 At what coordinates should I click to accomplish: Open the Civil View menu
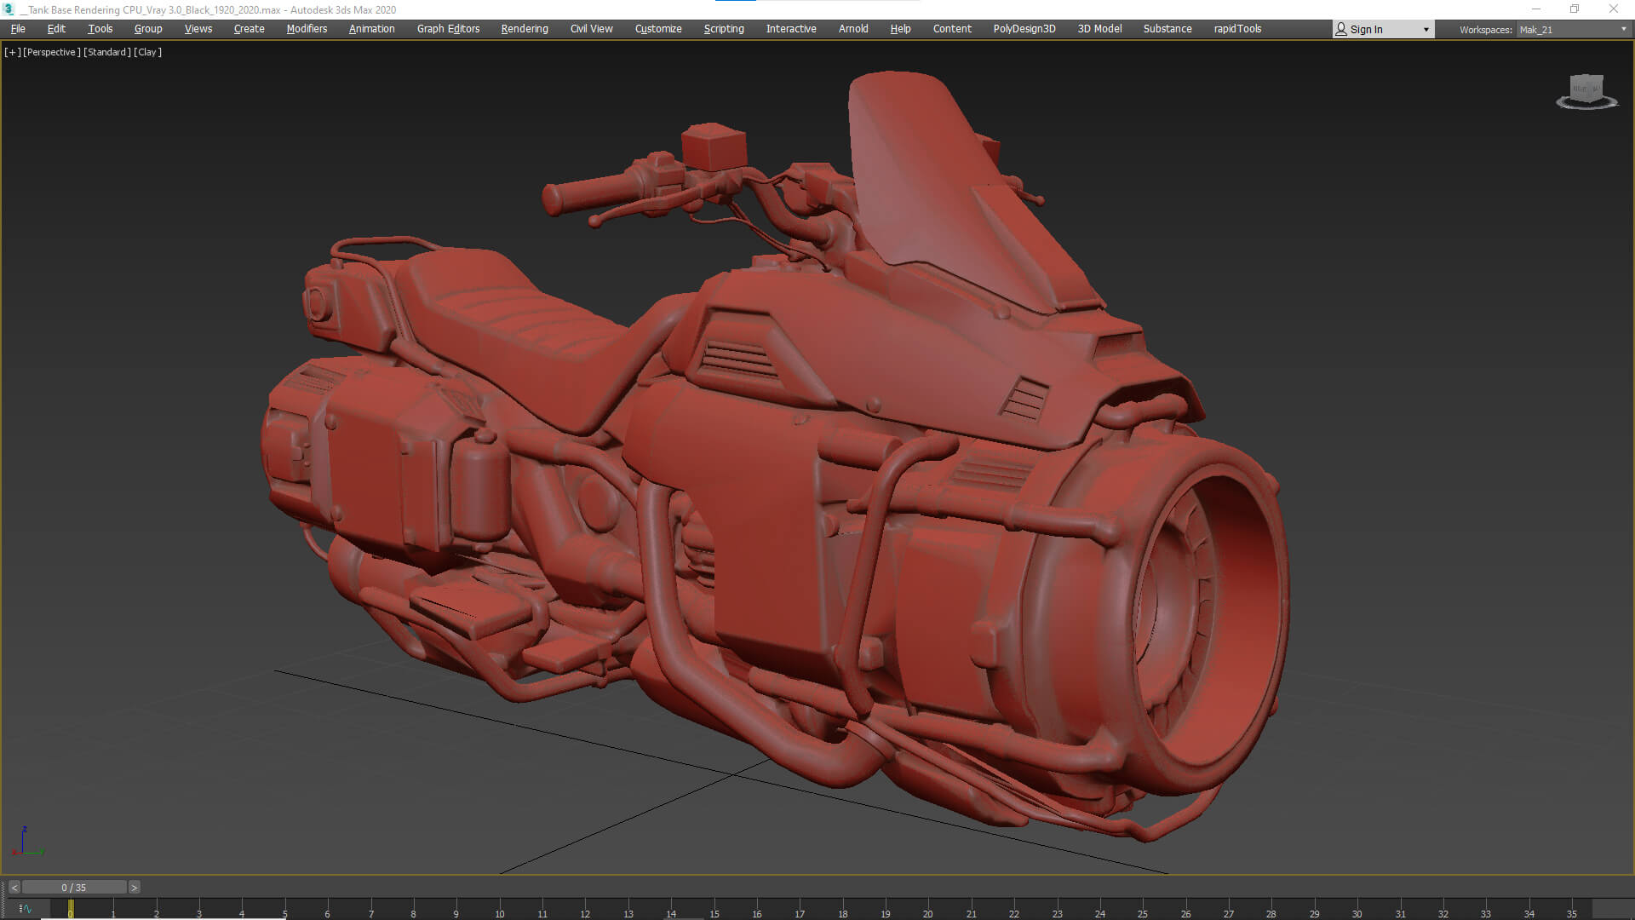click(591, 29)
